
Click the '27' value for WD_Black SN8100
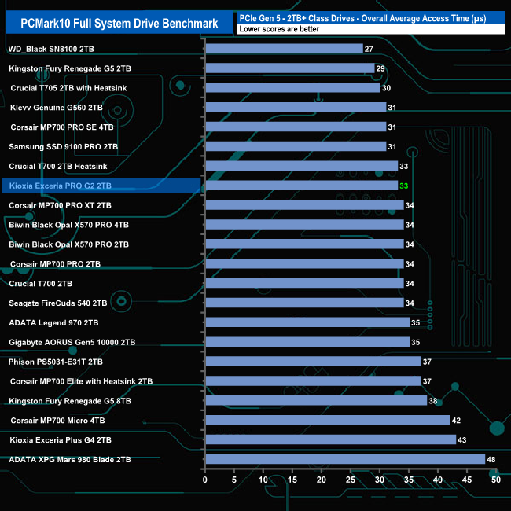(369, 49)
